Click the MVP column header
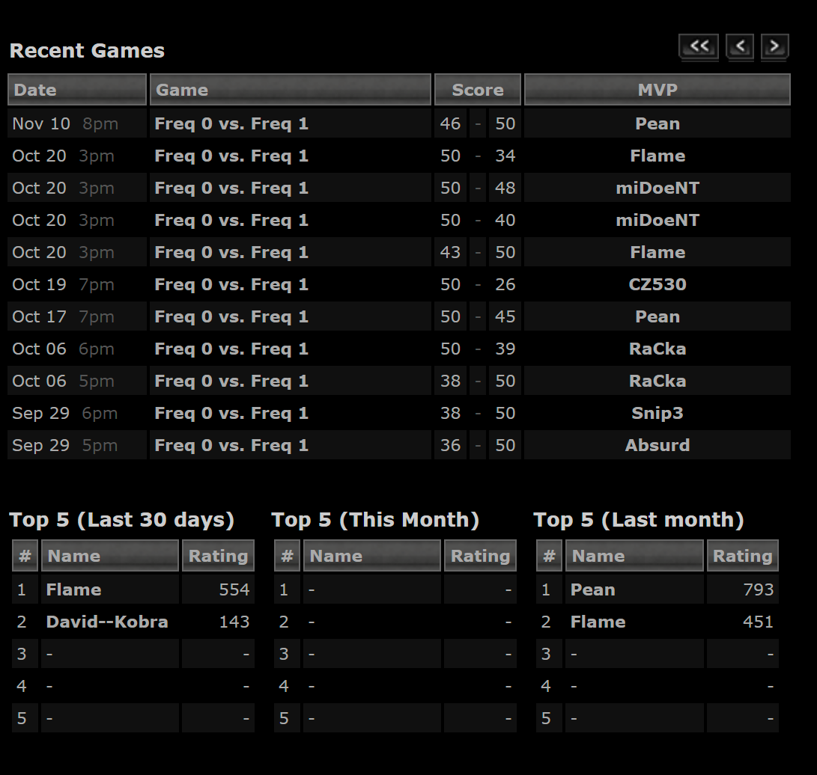817x775 pixels. [x=657, y=90]
